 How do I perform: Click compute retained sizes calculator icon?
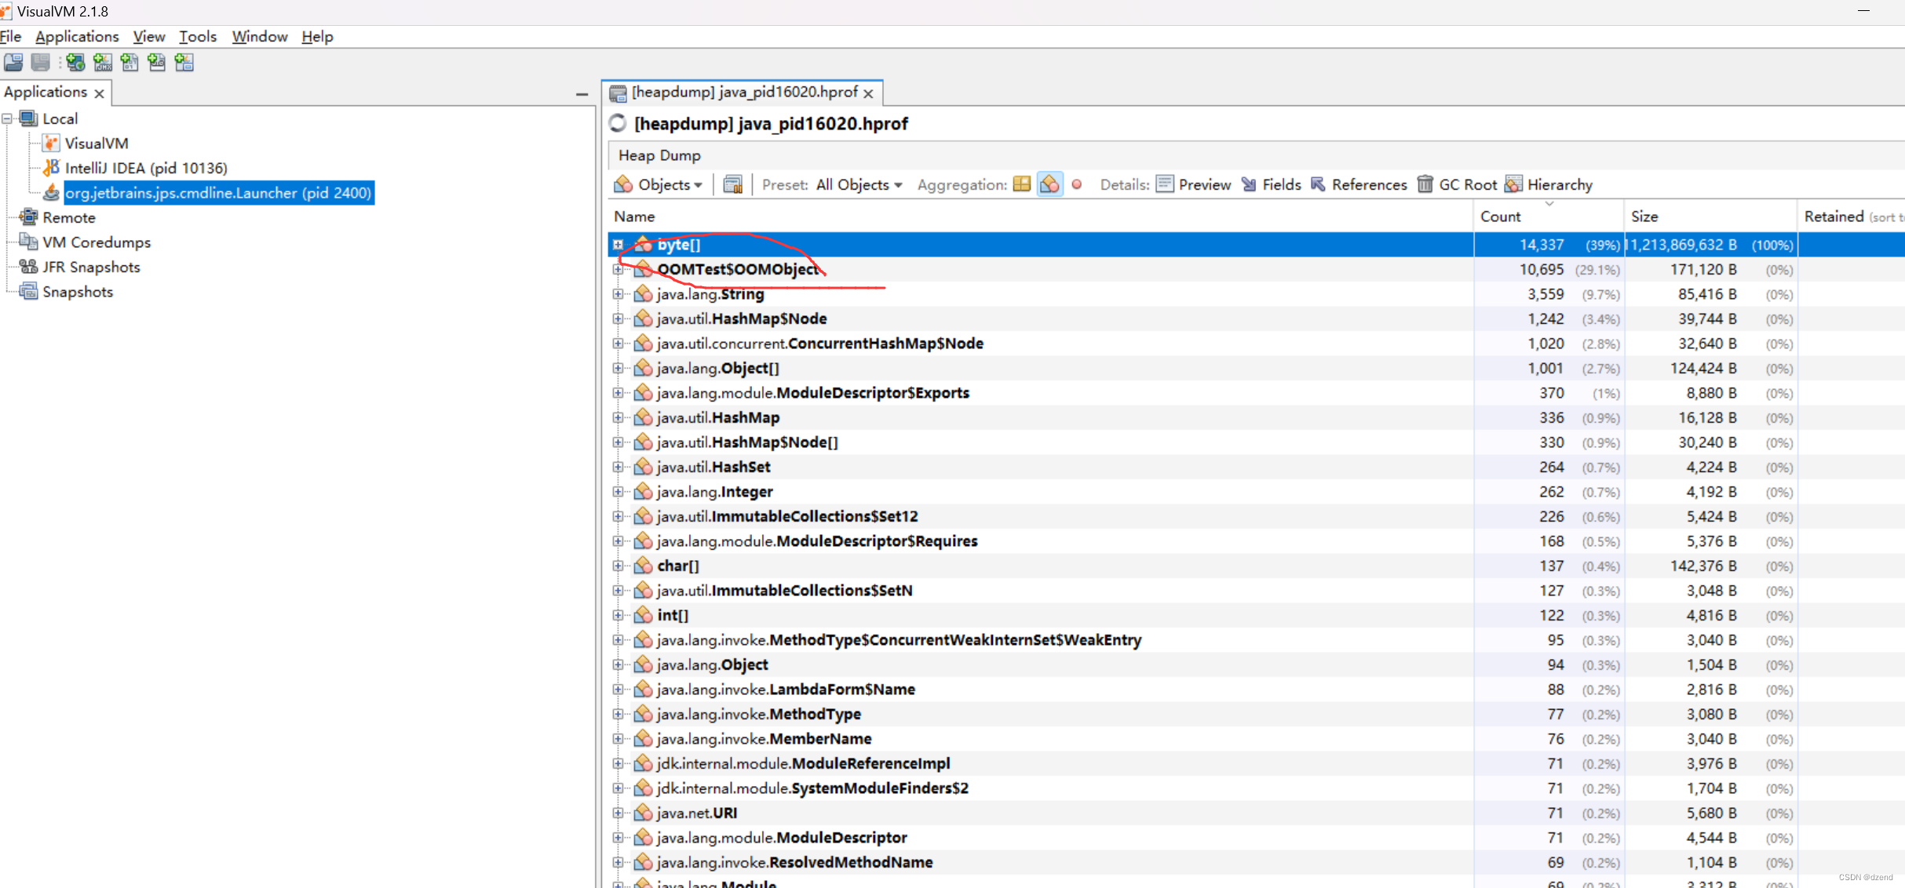click(732, 184)
